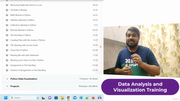Open Microsoft Store from the taskbar
Viewport: 180px width, 101px height.
tap(56, 98)
